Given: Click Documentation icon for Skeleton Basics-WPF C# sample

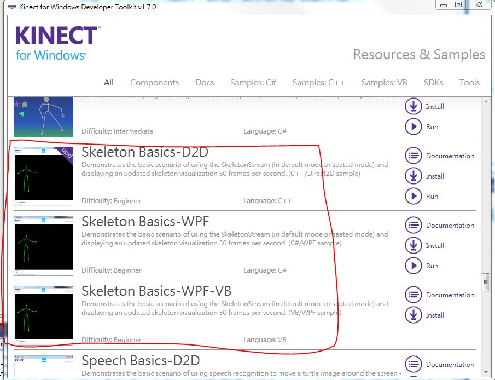Looking at the screenshot, I should coord(414,225).
